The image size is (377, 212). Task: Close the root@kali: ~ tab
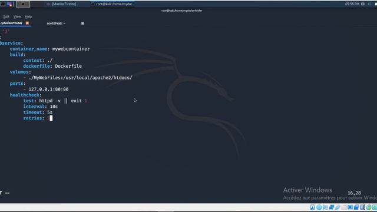(82, 24)
